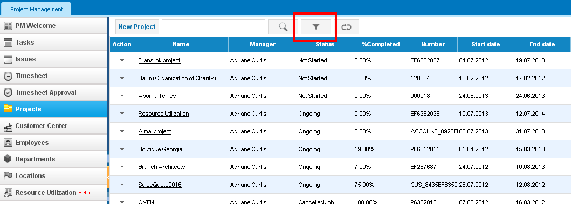Viewport: 571px width, 204px height.
Task: Sort by Name column header
Action: (x=181, y=44)
